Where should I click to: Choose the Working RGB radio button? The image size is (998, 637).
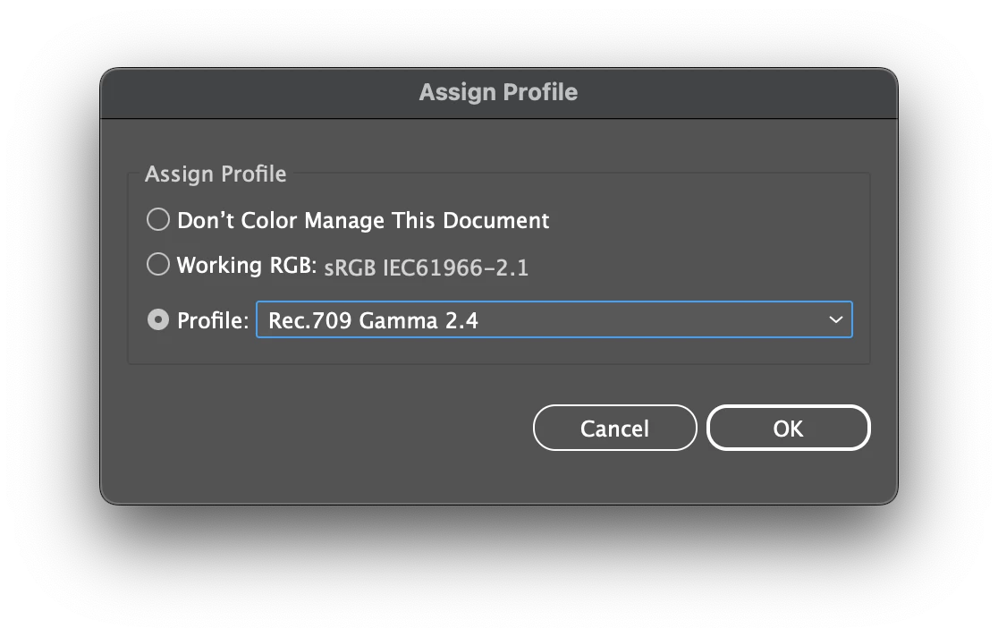coord(158,265)
